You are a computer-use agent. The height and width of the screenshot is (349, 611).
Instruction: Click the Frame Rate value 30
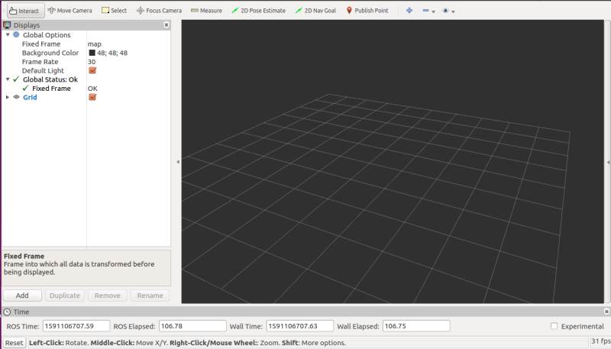coord(92,62)
